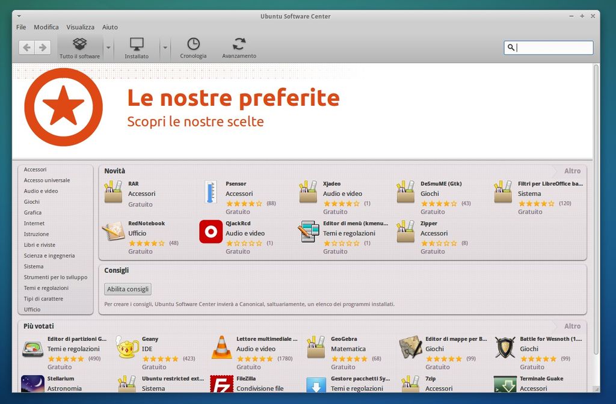Open the Geany teapot lamp icon
This screenshot has height=404, width=616.
pos(128,347)
